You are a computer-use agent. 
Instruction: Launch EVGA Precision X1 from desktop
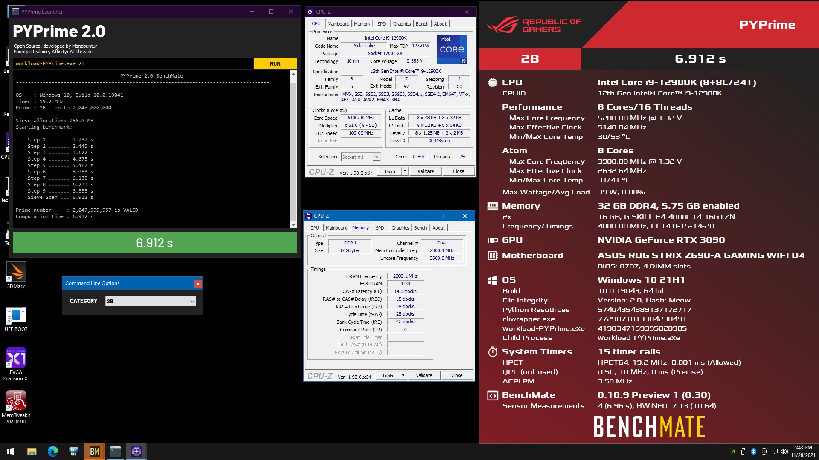[16, 364]
